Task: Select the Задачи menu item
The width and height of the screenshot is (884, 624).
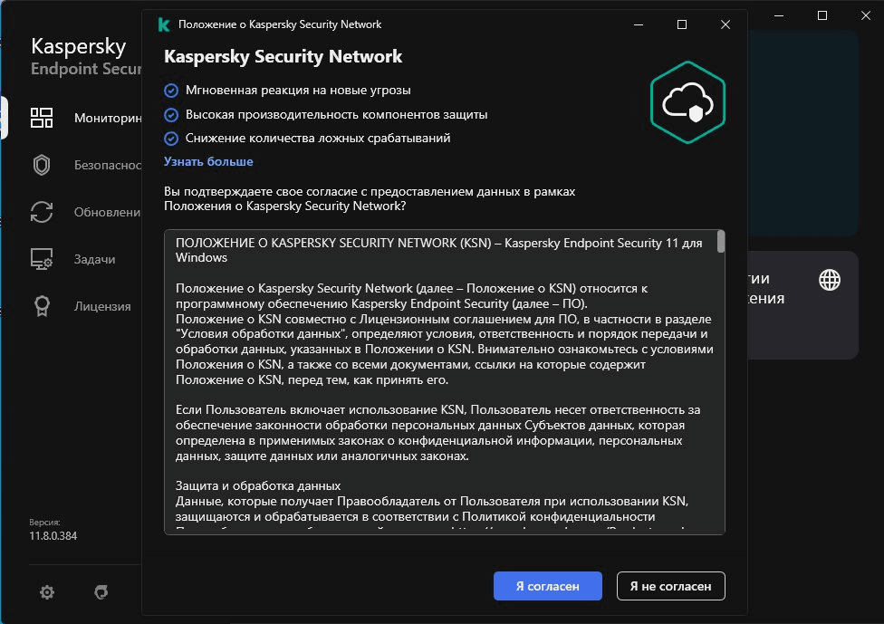Action: point(95,259)
